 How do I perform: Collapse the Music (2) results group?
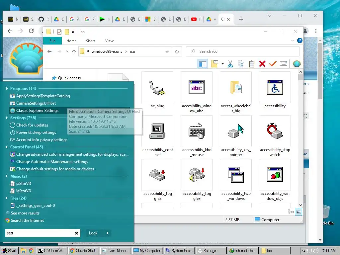pos(7,176)
